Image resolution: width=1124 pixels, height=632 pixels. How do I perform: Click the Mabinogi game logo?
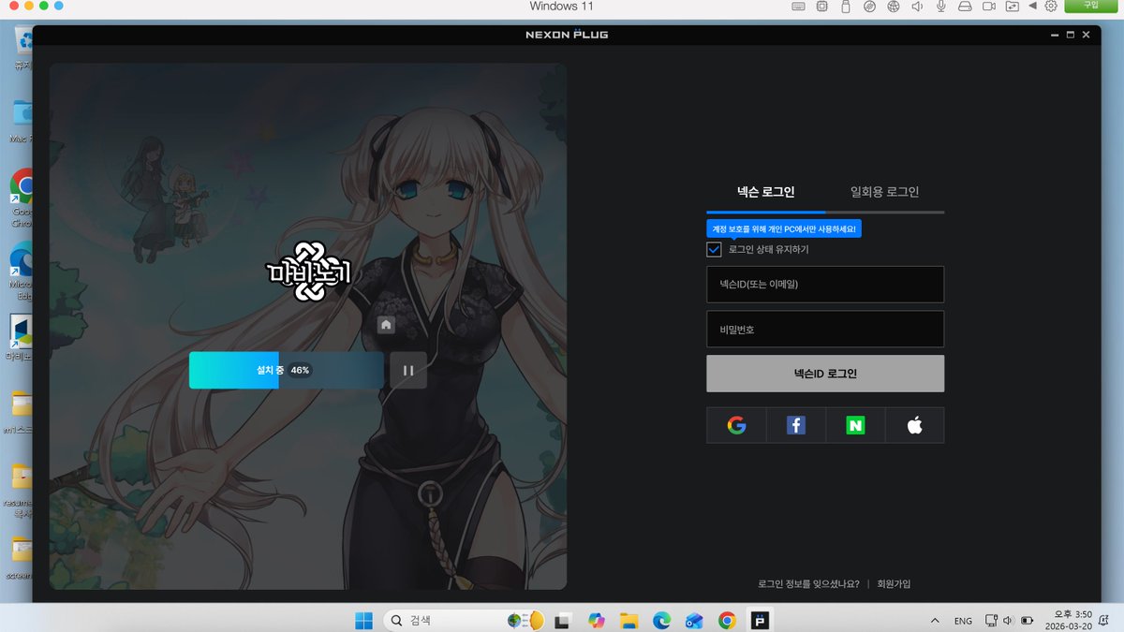pyautogui.click(x=308, y=272)
